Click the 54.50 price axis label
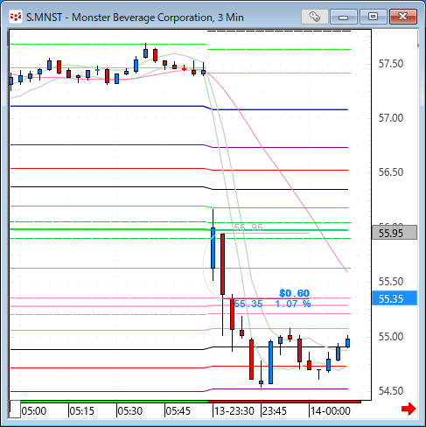 pos(391,391)
